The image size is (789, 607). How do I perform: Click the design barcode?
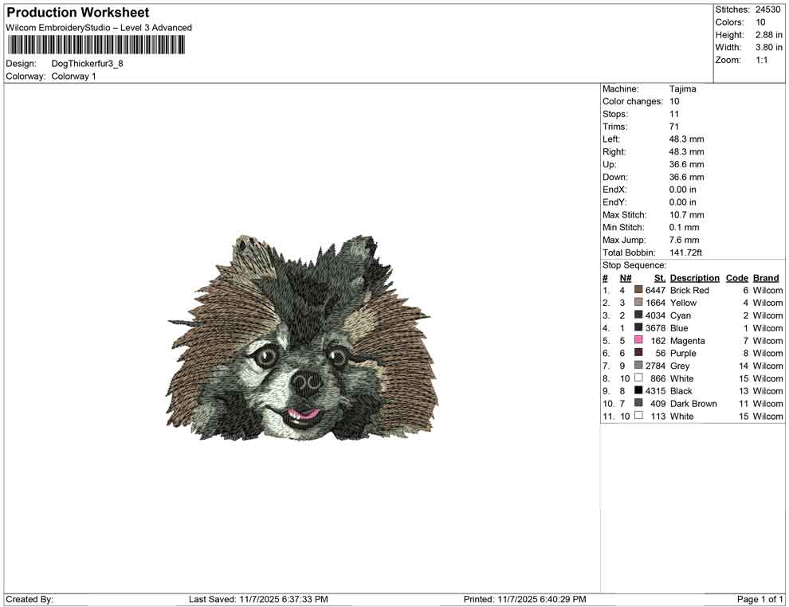(x=95, y=46)
